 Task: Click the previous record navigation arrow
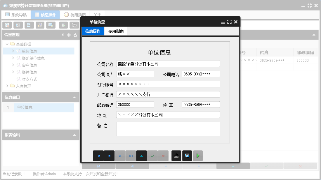pyautogui.click(x=109, y=156)
